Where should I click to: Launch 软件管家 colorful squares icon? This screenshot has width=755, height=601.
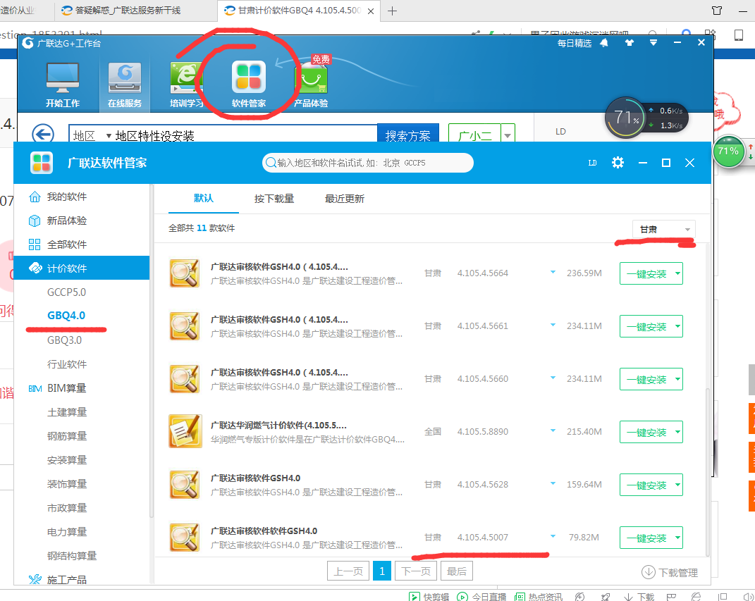(248, 77)
